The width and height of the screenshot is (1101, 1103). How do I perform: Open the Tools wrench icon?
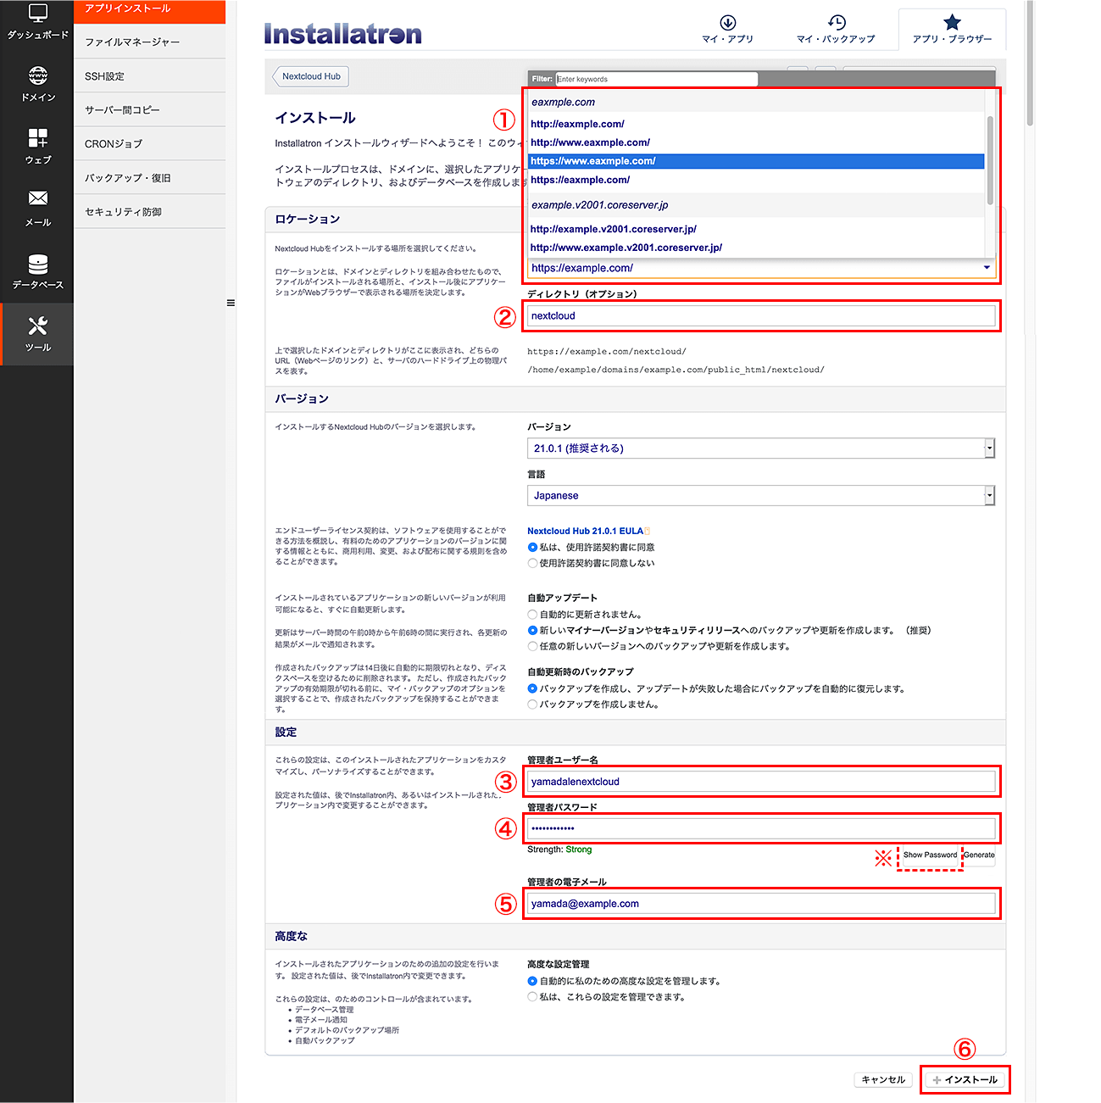38,326
